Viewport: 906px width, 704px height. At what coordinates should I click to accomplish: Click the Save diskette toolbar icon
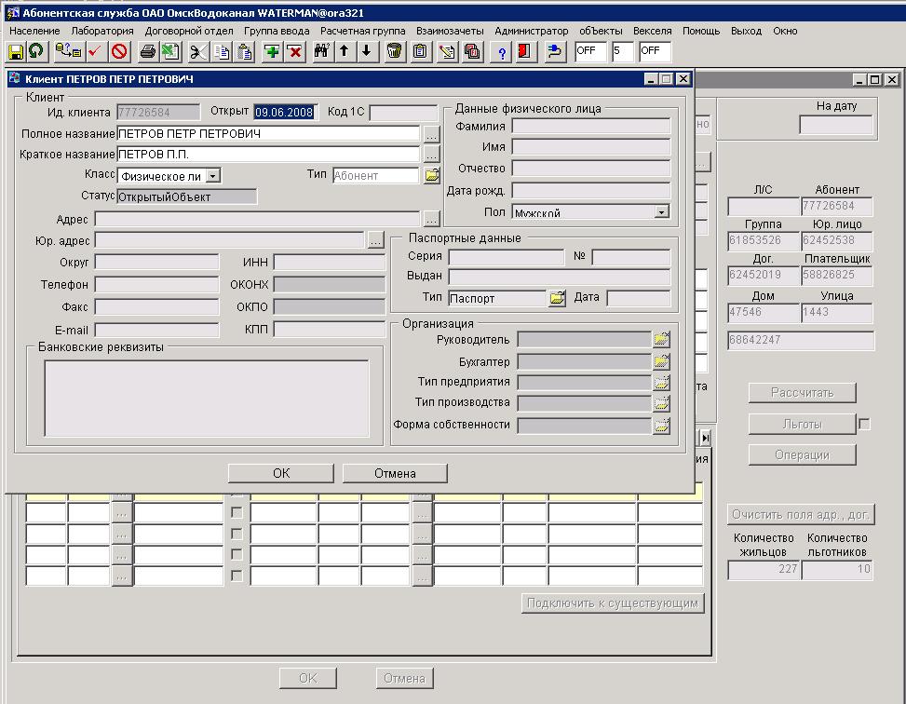[16, 51]
